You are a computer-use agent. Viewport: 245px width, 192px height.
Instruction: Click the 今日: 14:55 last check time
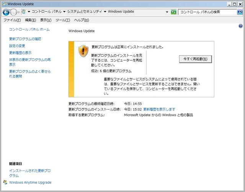coord(133,103)
